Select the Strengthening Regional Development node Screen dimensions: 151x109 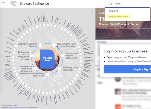tap(61, 55)
